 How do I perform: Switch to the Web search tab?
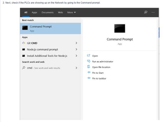[60, 12]
